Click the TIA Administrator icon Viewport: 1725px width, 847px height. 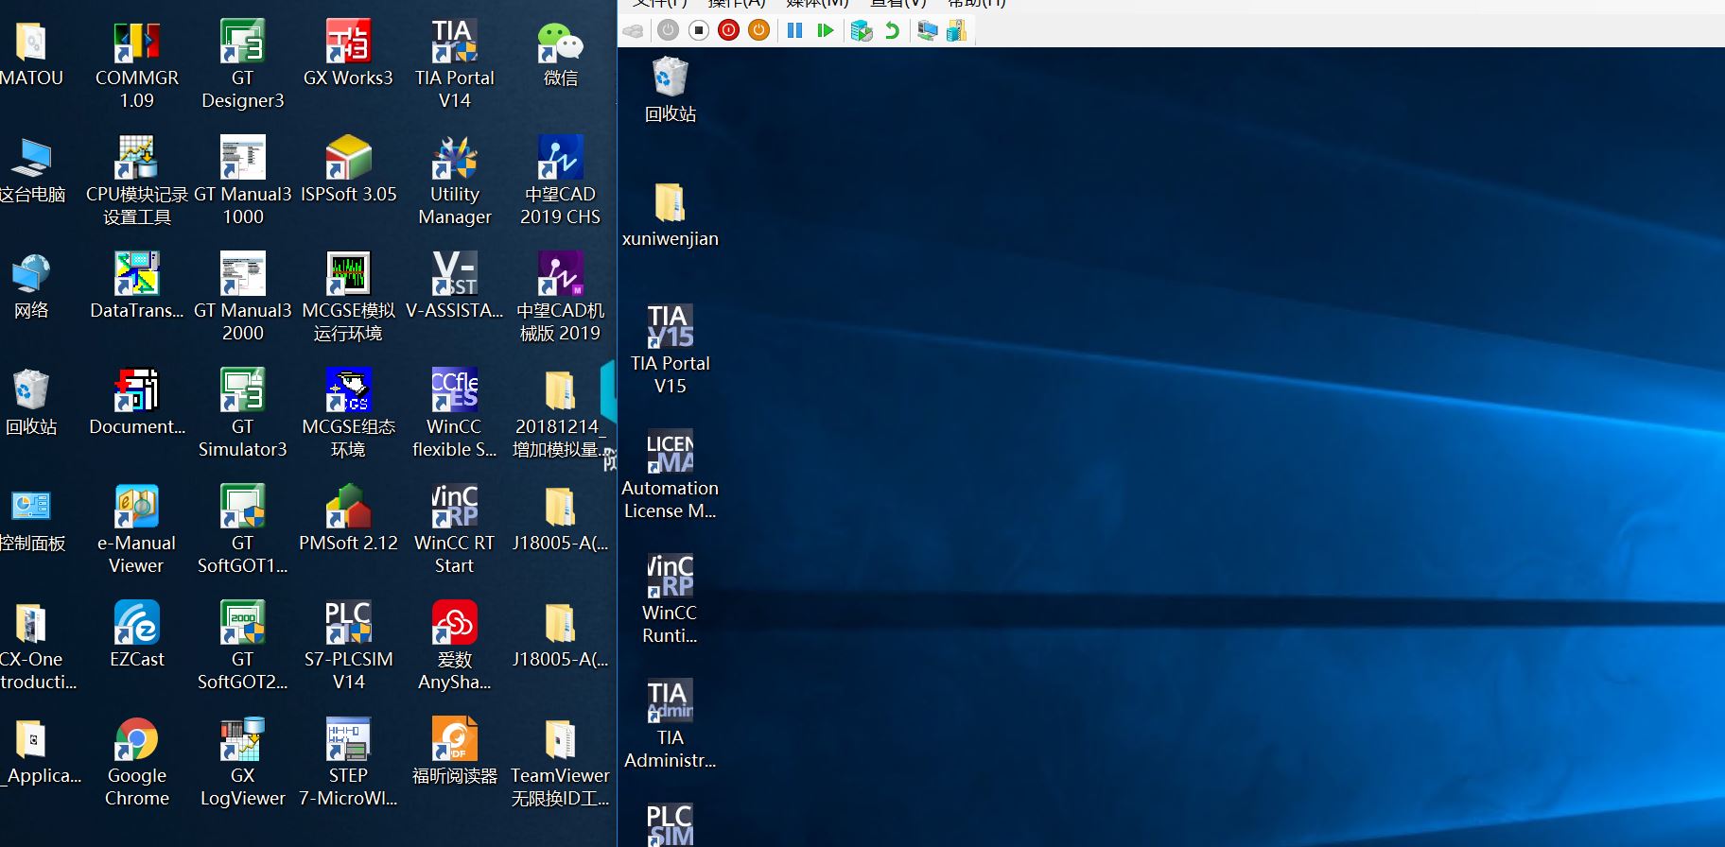point(670,701)
